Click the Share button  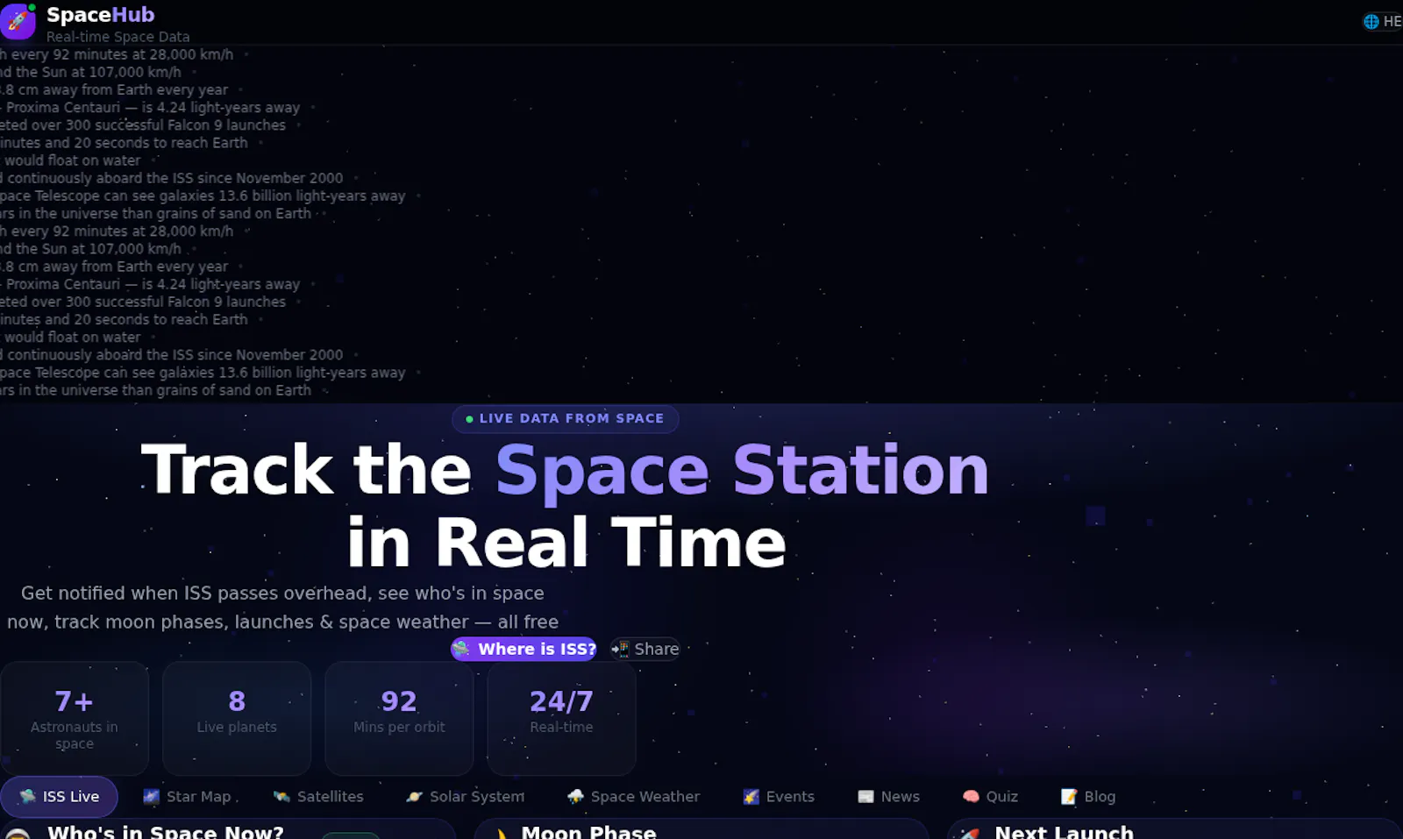coord(645,649)
